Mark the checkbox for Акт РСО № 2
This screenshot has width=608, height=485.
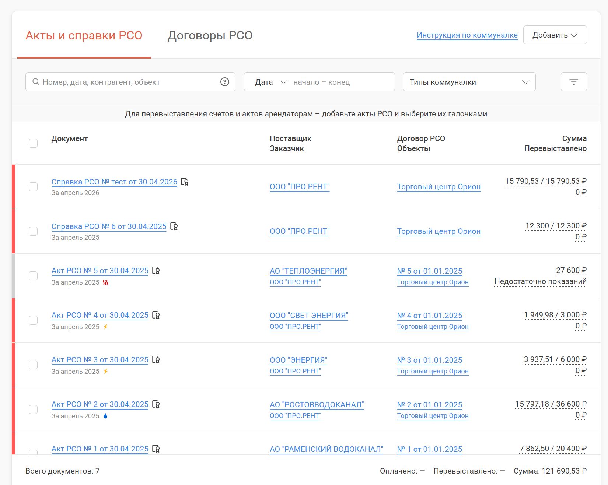33,410
